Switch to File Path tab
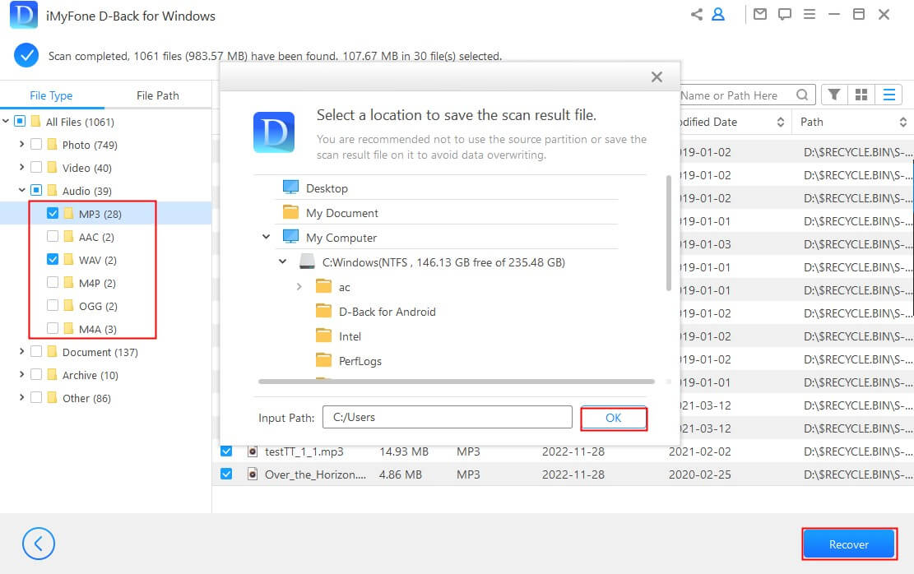914x574 pixels. click(x=157, y=95)
